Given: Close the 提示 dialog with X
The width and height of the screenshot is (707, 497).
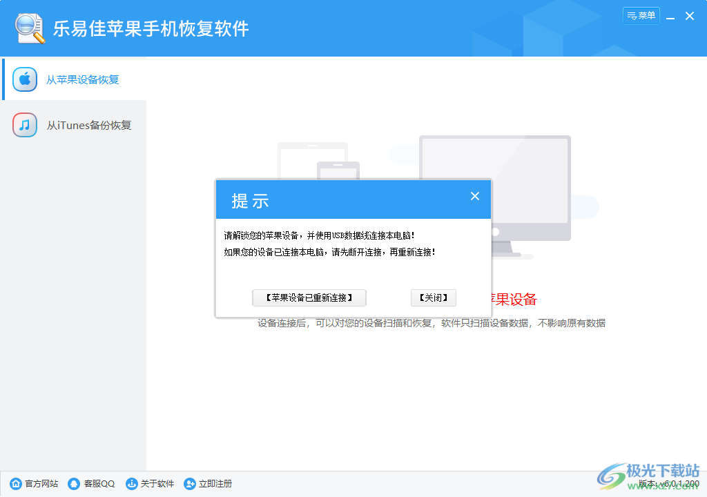Looking at the screenshot, I should click(475, 196).
